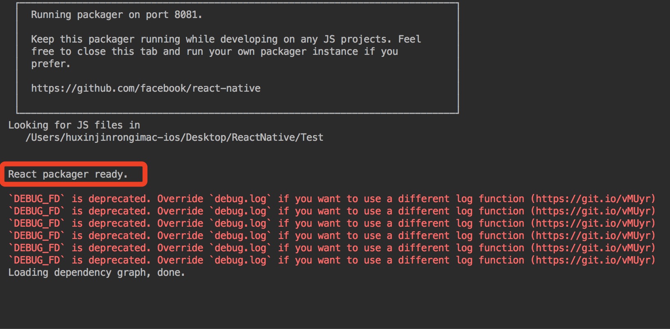Select the port number 8081

click(x=186, y=15)
